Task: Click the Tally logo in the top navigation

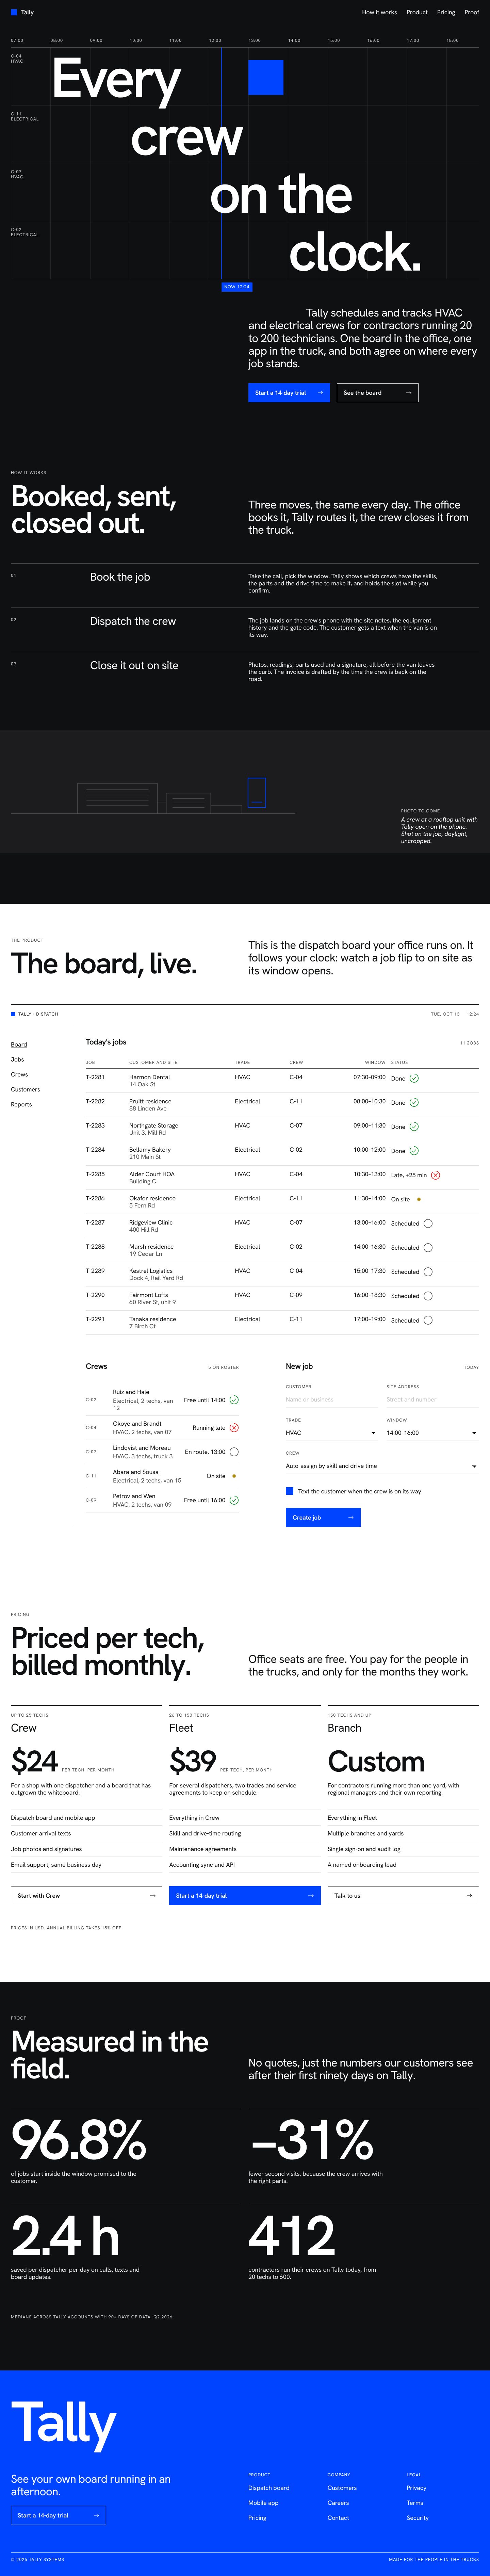Action: (22, 12)
